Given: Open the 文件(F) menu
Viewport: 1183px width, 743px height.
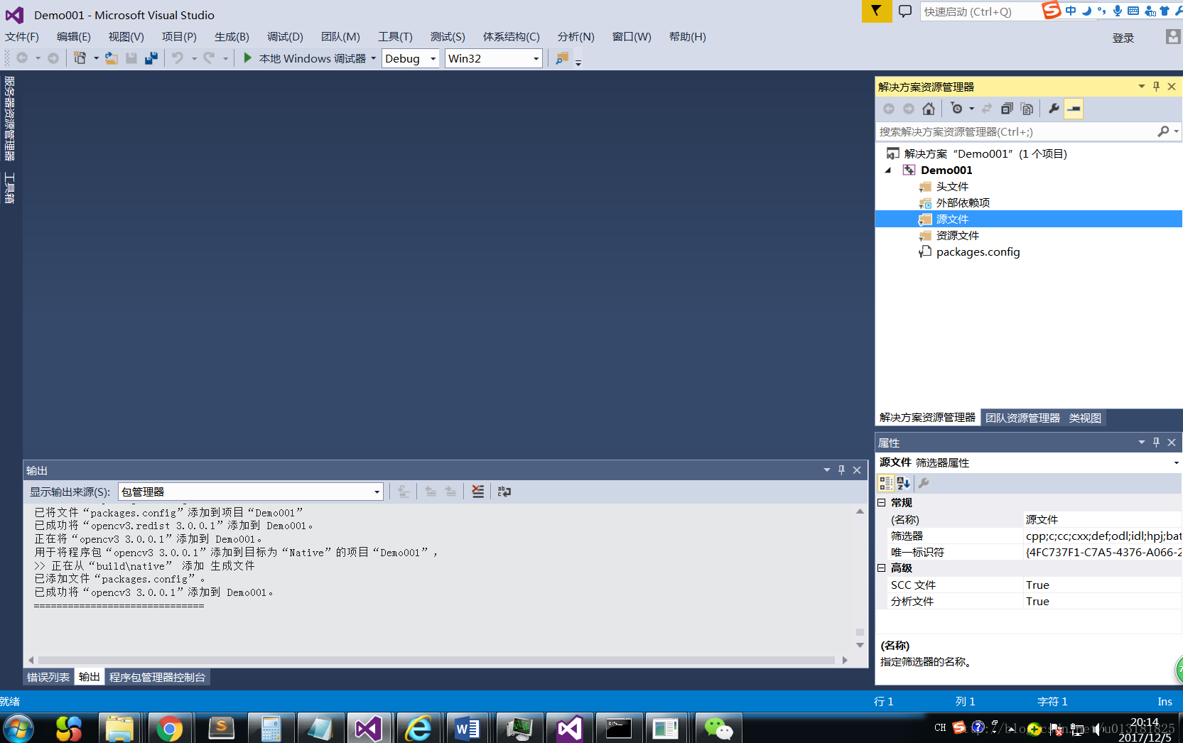Looking at the screenshot, I should 22,36.
